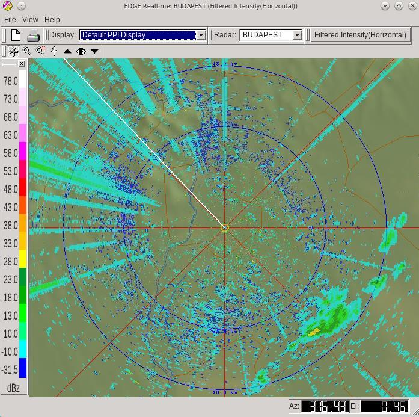Click the "28.0" scale label
Screen dimensions: 419x417
pos(10,261)
